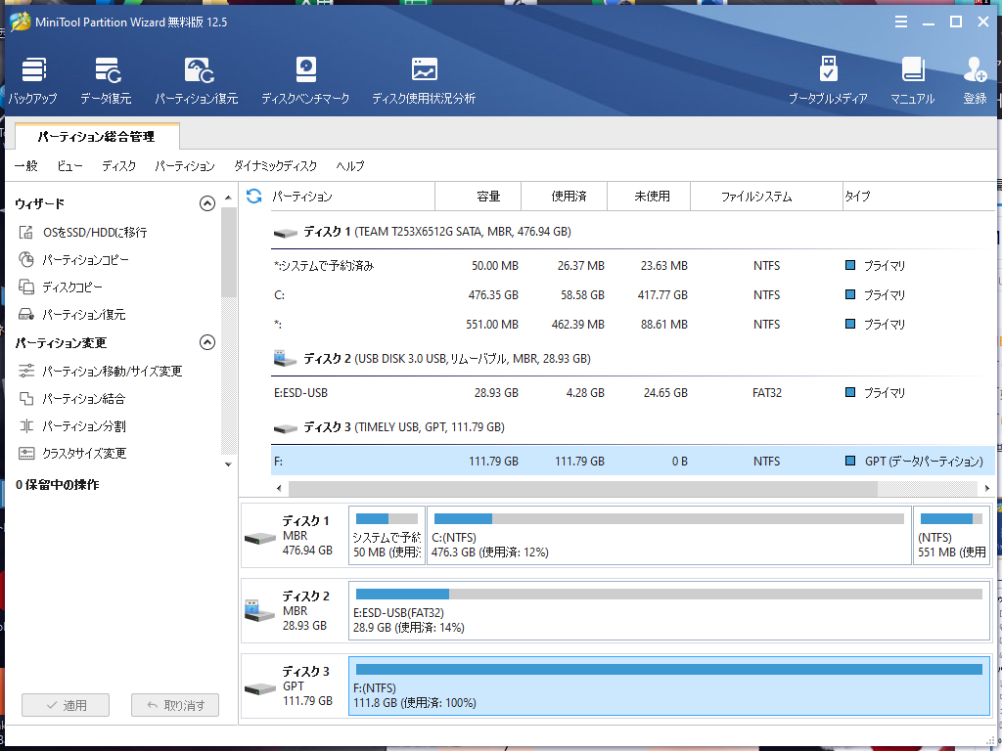The image size is (1002, 751).
Task: Click the horizontal scrollbar thumb of partition list
Action: tap(583, 489)
